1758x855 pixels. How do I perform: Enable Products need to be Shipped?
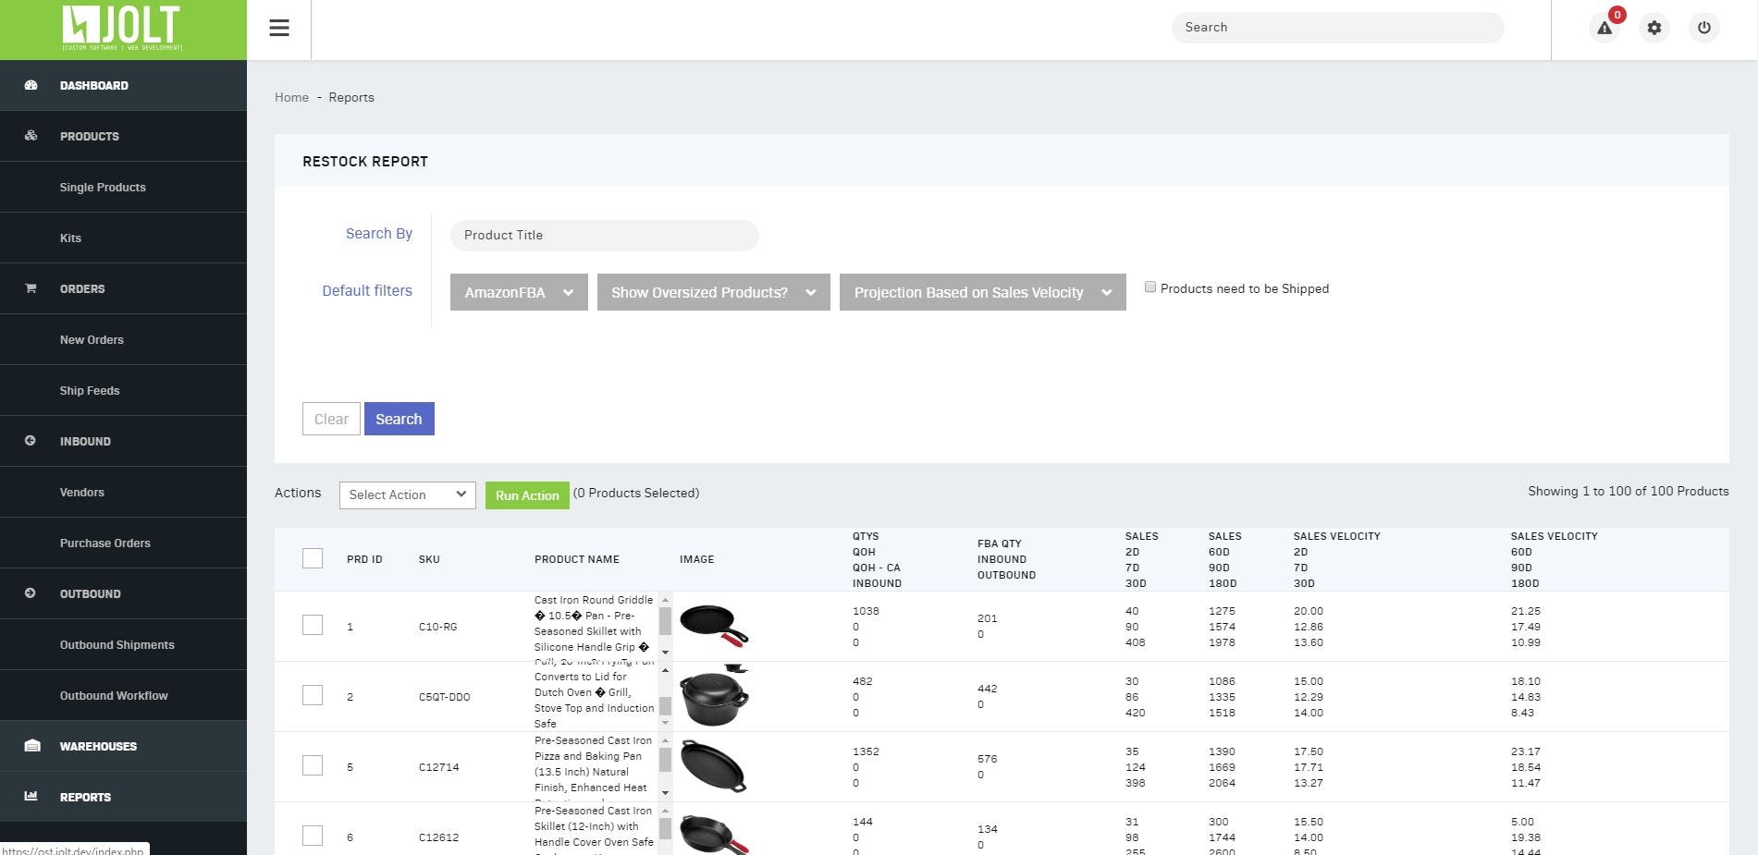tap(1149, 287)
